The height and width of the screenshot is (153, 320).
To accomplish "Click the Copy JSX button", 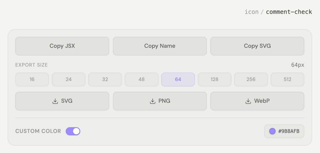I will click(62, 46).
